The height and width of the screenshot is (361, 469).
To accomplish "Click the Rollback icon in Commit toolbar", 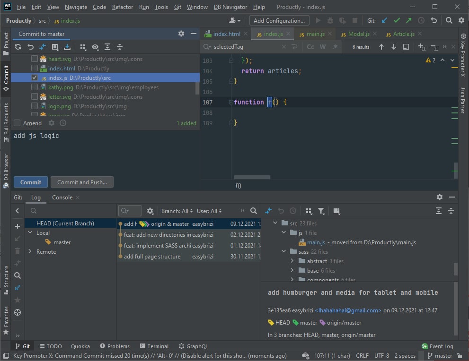I will (x=30, y=47).
